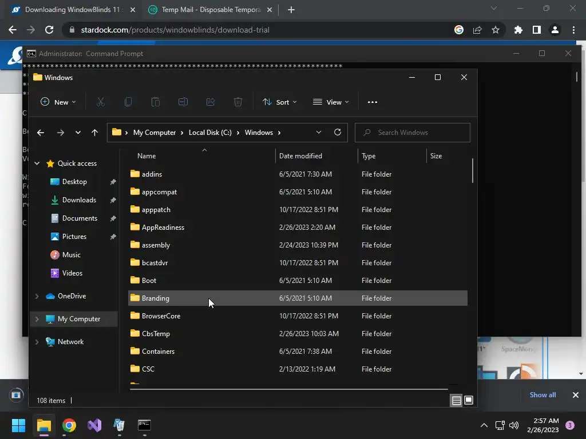Click the Delete trash can icon
The image size is (586, 439).
point(238,102)
